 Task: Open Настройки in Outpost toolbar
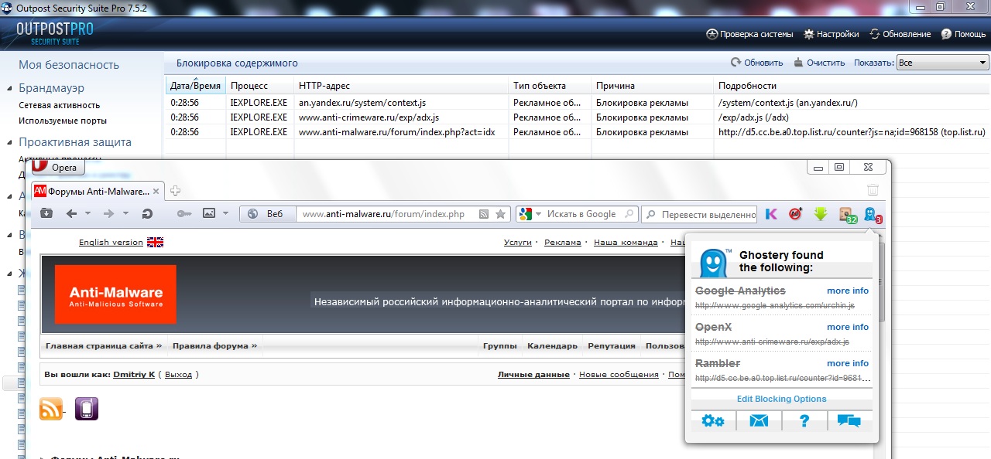832,34
